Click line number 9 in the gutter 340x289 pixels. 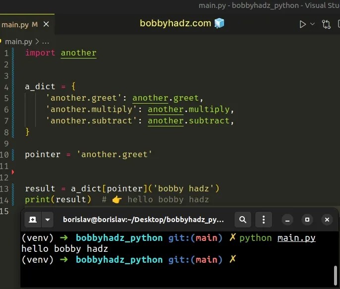click(6, 144)
